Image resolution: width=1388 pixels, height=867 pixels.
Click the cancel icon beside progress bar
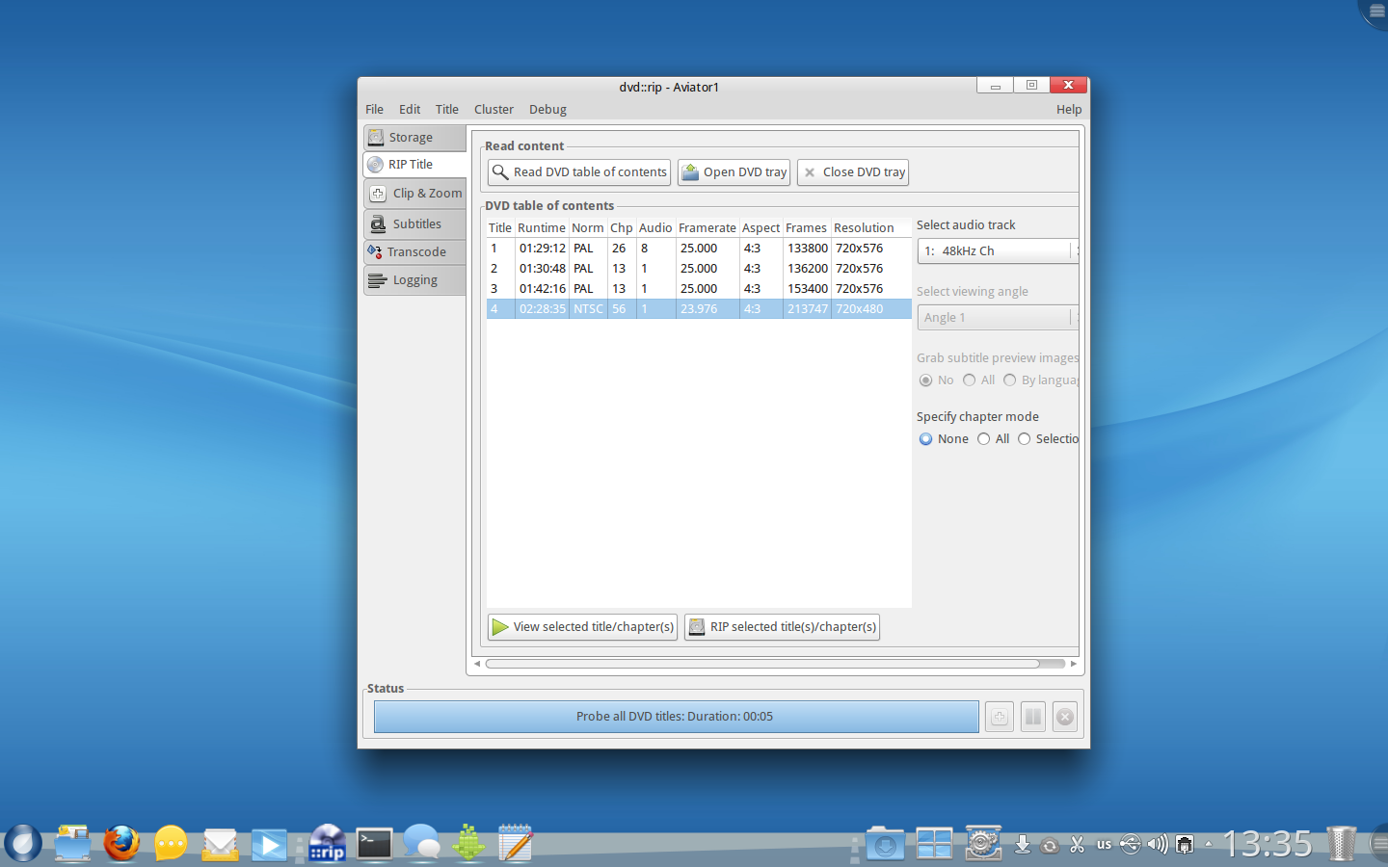click(1065, 717)
